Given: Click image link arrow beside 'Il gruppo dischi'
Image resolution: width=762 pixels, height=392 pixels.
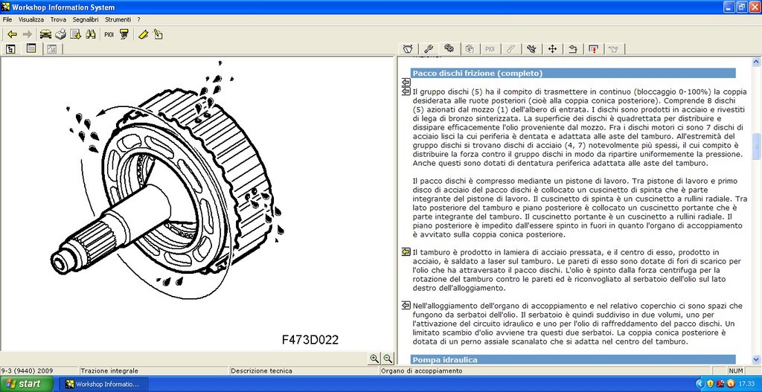Looking at the screenshot, I should pyautogui.click(x=406, y=91).
